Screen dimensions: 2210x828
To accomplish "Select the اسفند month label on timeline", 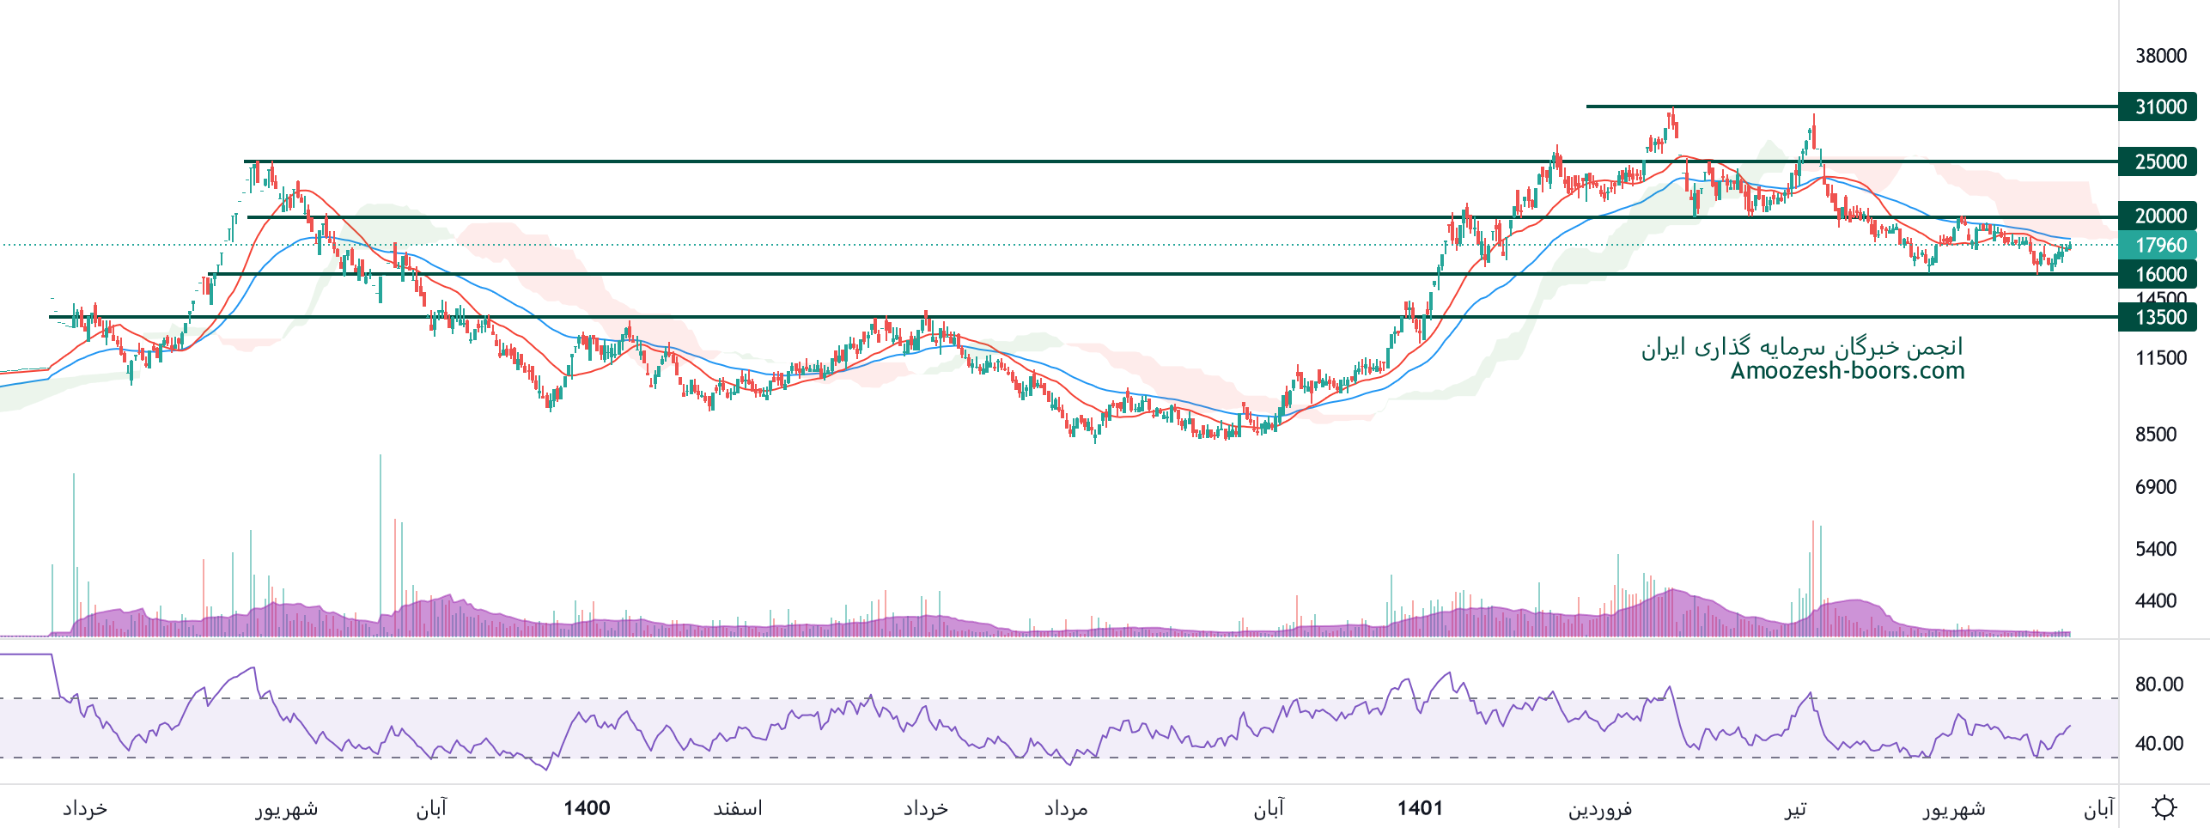I will click(738, 808).
